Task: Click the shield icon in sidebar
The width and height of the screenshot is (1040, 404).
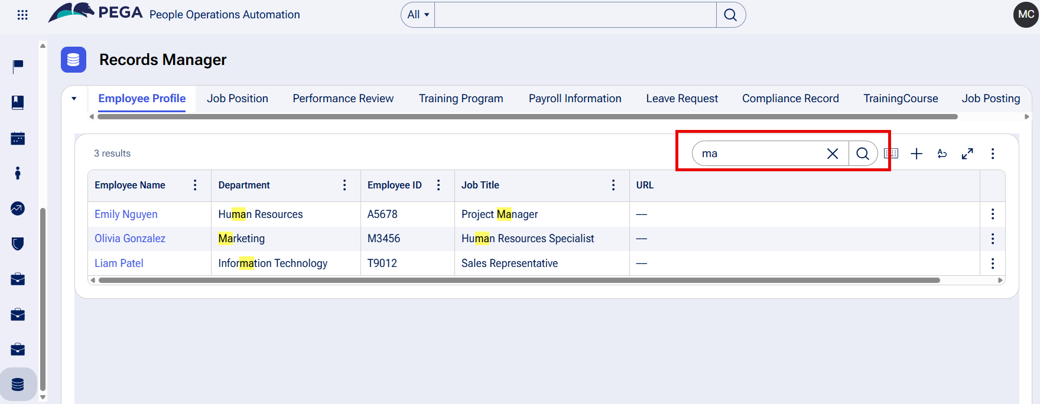Action: pyautogui.click(x=18, y=243)
